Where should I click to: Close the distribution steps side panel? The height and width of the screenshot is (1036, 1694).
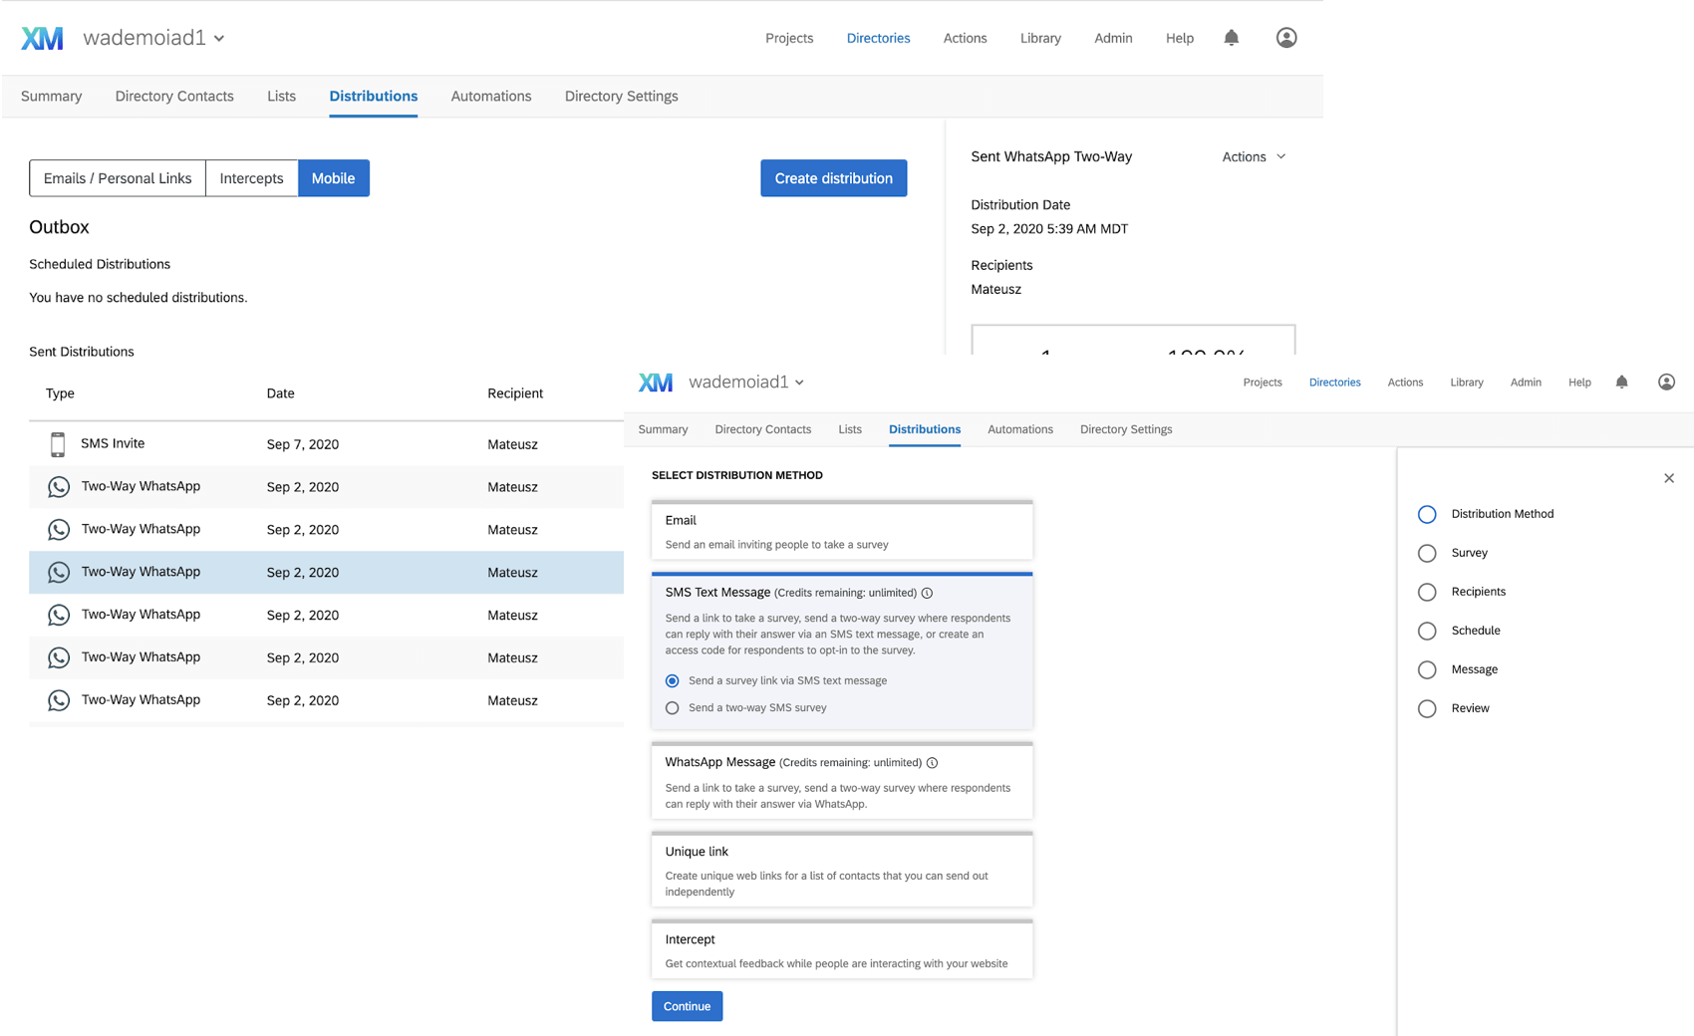coord(1669,478)
